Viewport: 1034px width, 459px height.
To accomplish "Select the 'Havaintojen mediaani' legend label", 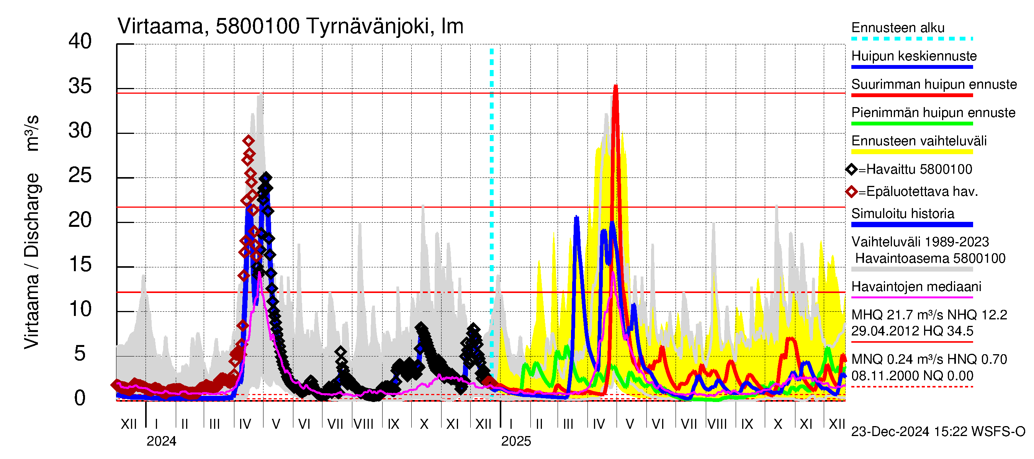I will coord(916,287).
